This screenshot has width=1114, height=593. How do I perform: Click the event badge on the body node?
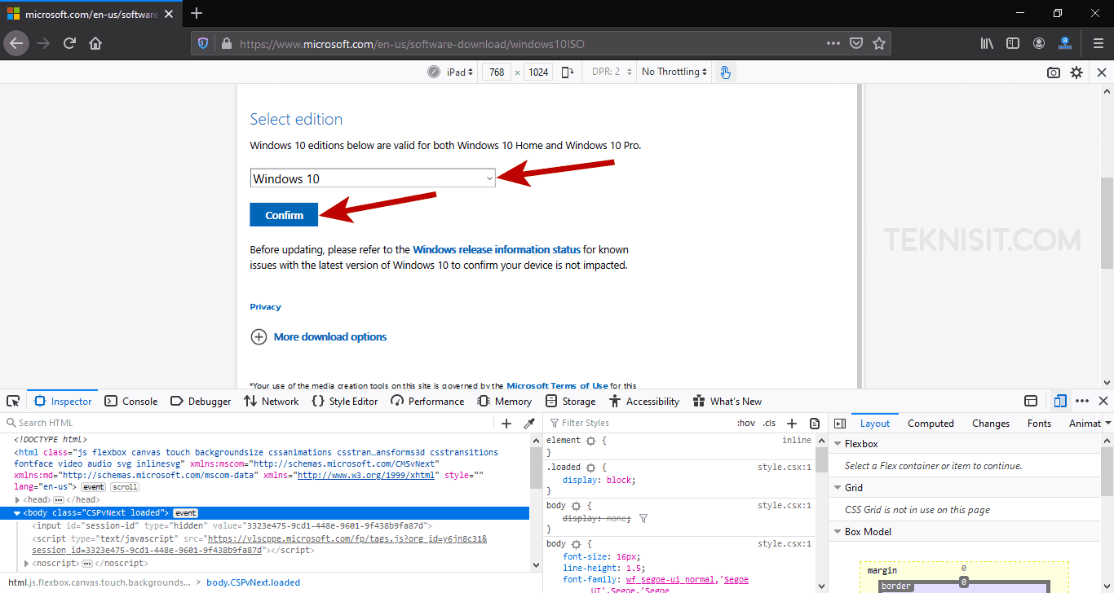pos(185,513)
